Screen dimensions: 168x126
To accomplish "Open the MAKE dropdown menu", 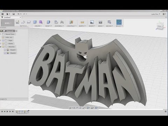I will pyautogui.click(x=101, y=26).
